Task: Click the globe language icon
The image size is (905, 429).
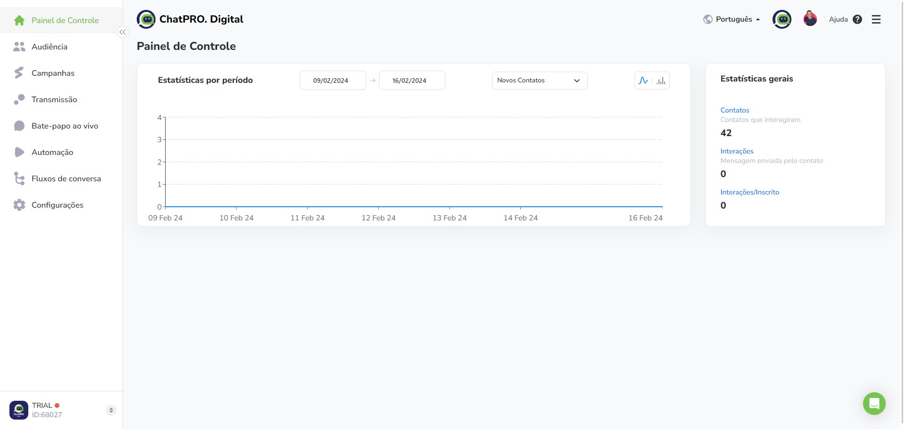Action: click(708, 19)
